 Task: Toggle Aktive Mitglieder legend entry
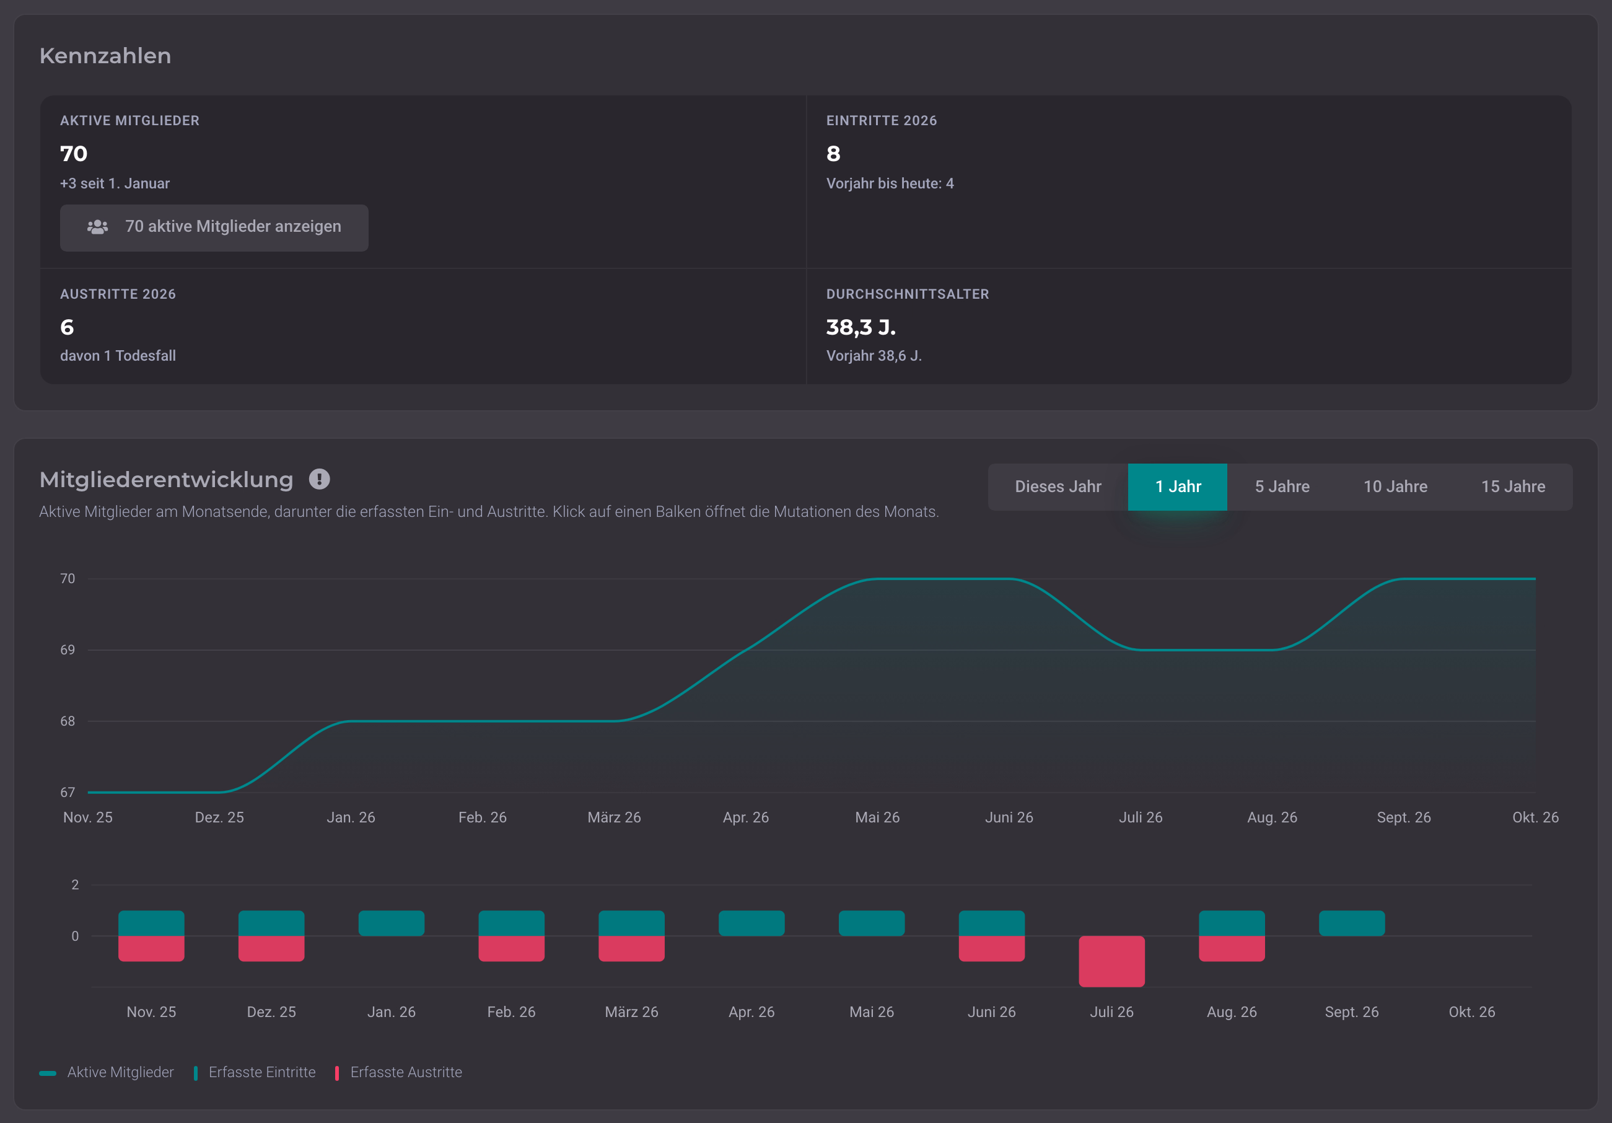[107, 1072]
